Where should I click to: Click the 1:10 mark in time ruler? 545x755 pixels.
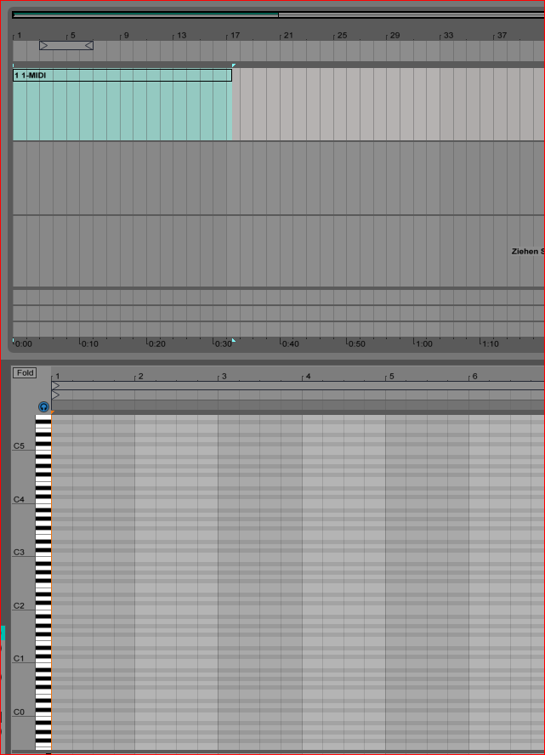coord(490,343)
